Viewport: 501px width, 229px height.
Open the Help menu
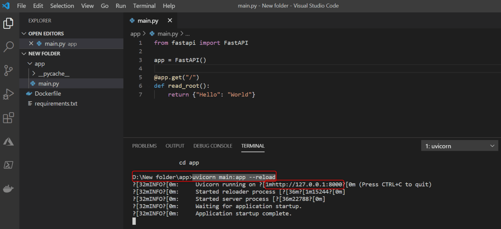pos(169,6)
